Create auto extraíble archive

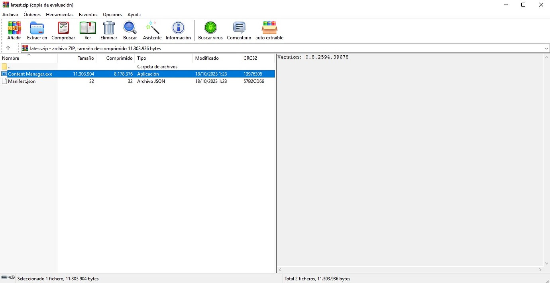coord(269,30)
